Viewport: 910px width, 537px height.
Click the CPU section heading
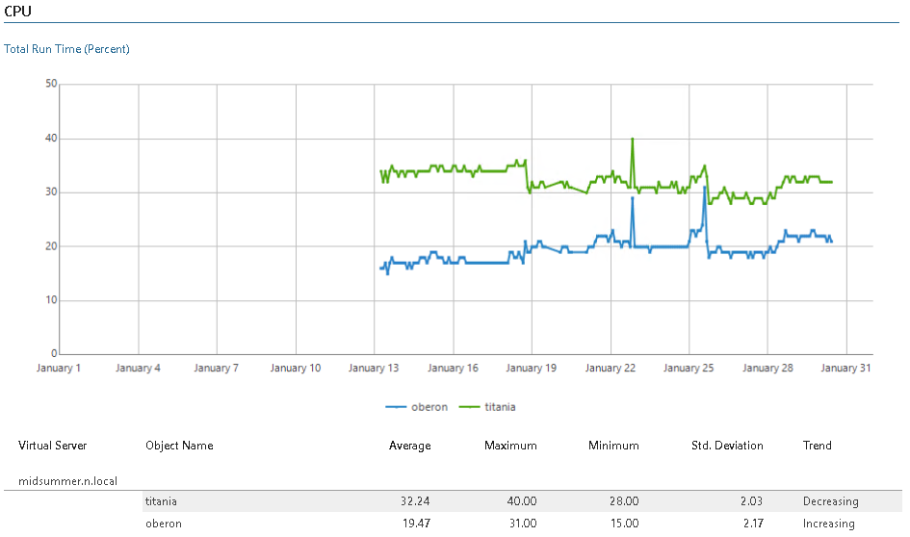coord(17,11)
